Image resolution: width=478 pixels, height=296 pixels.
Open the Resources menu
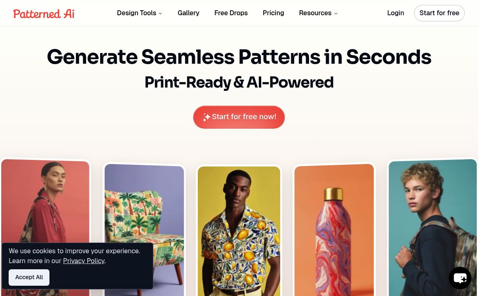[x=318, y=13]
